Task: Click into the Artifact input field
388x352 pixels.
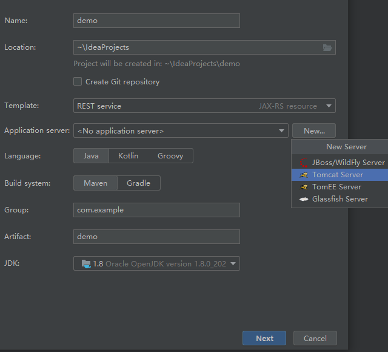Action: (156, 237)
